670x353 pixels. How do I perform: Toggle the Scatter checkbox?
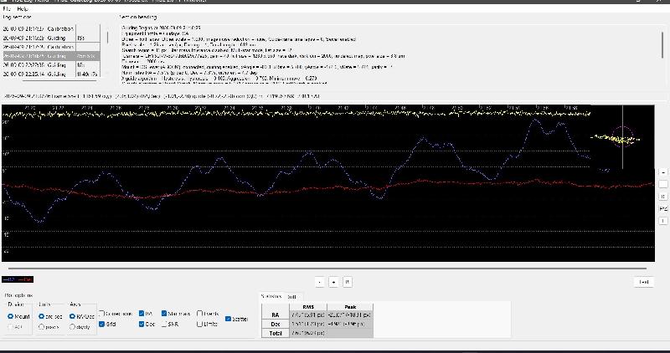click(236, 319)
